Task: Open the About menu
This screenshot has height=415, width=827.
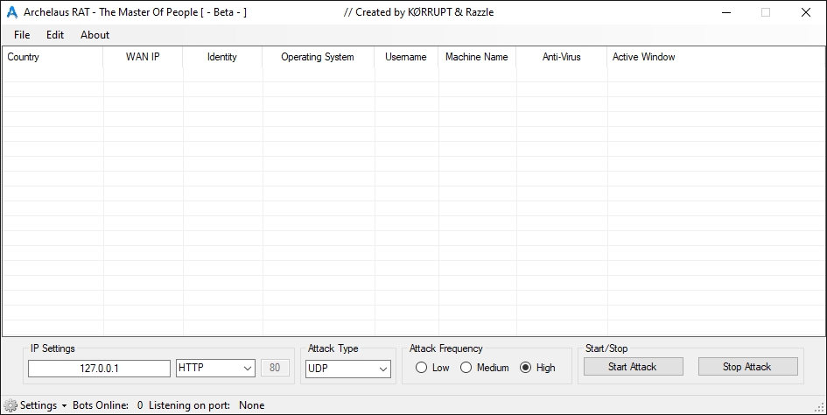Action: (x=95, y=35)
